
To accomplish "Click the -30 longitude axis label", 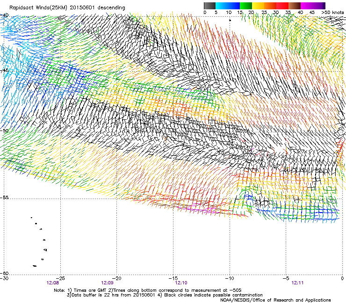I will [4, 278].
